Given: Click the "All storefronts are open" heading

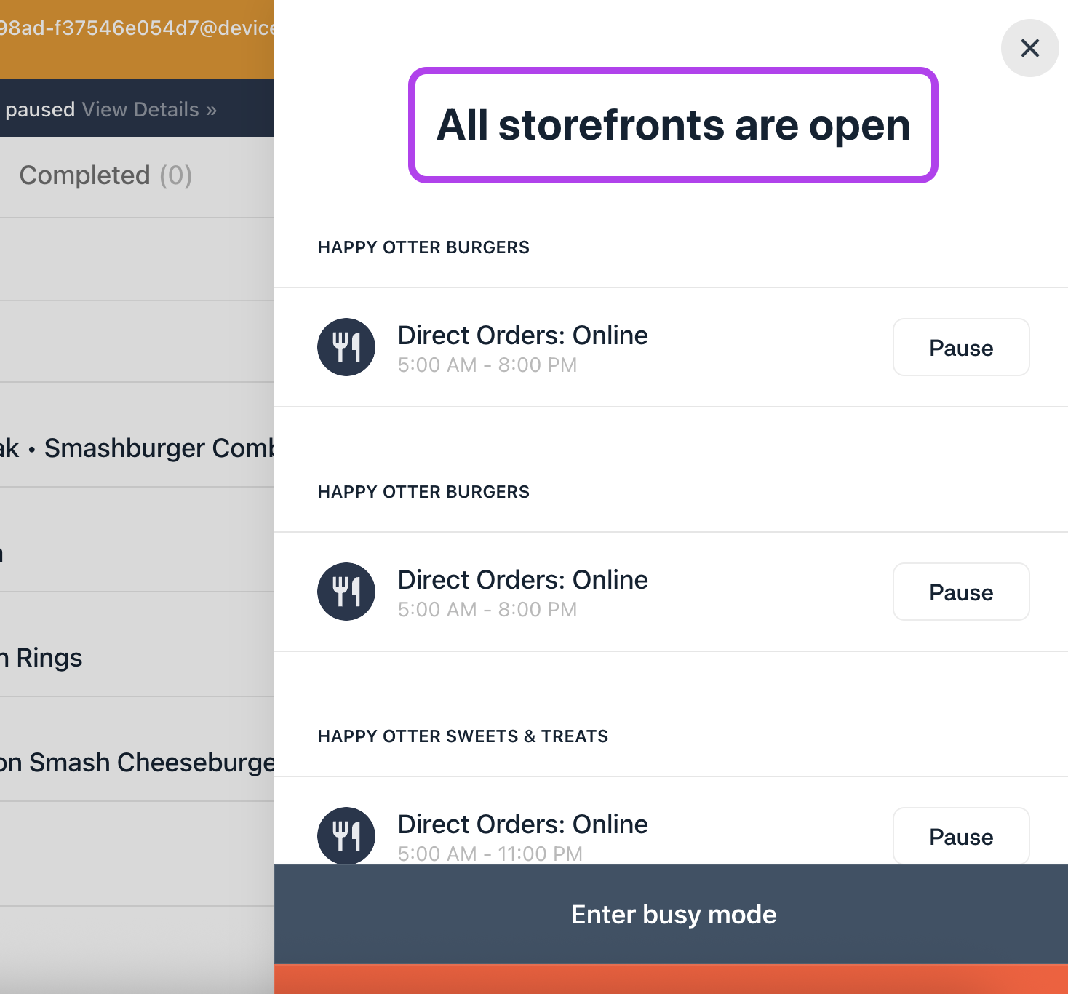Looking at the screenshot, I should click(673, 125).
